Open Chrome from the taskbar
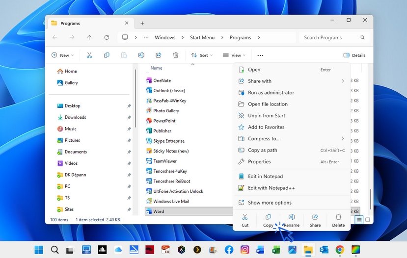The width and height of the screenshot is (407, 258). click(x=340, y=250)
